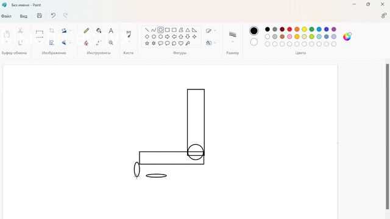
Task: Select the Diamond shape
Action: point(147,36)
